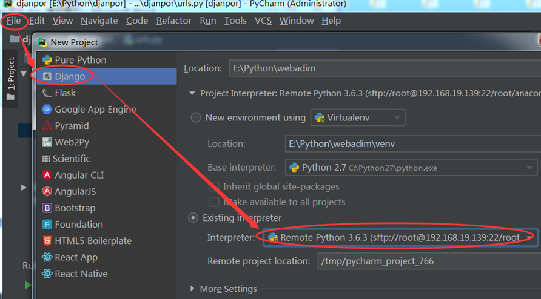Select the Bootstrap project icon
Viewport: 541px width, 299px height.
tap(47, 208)
